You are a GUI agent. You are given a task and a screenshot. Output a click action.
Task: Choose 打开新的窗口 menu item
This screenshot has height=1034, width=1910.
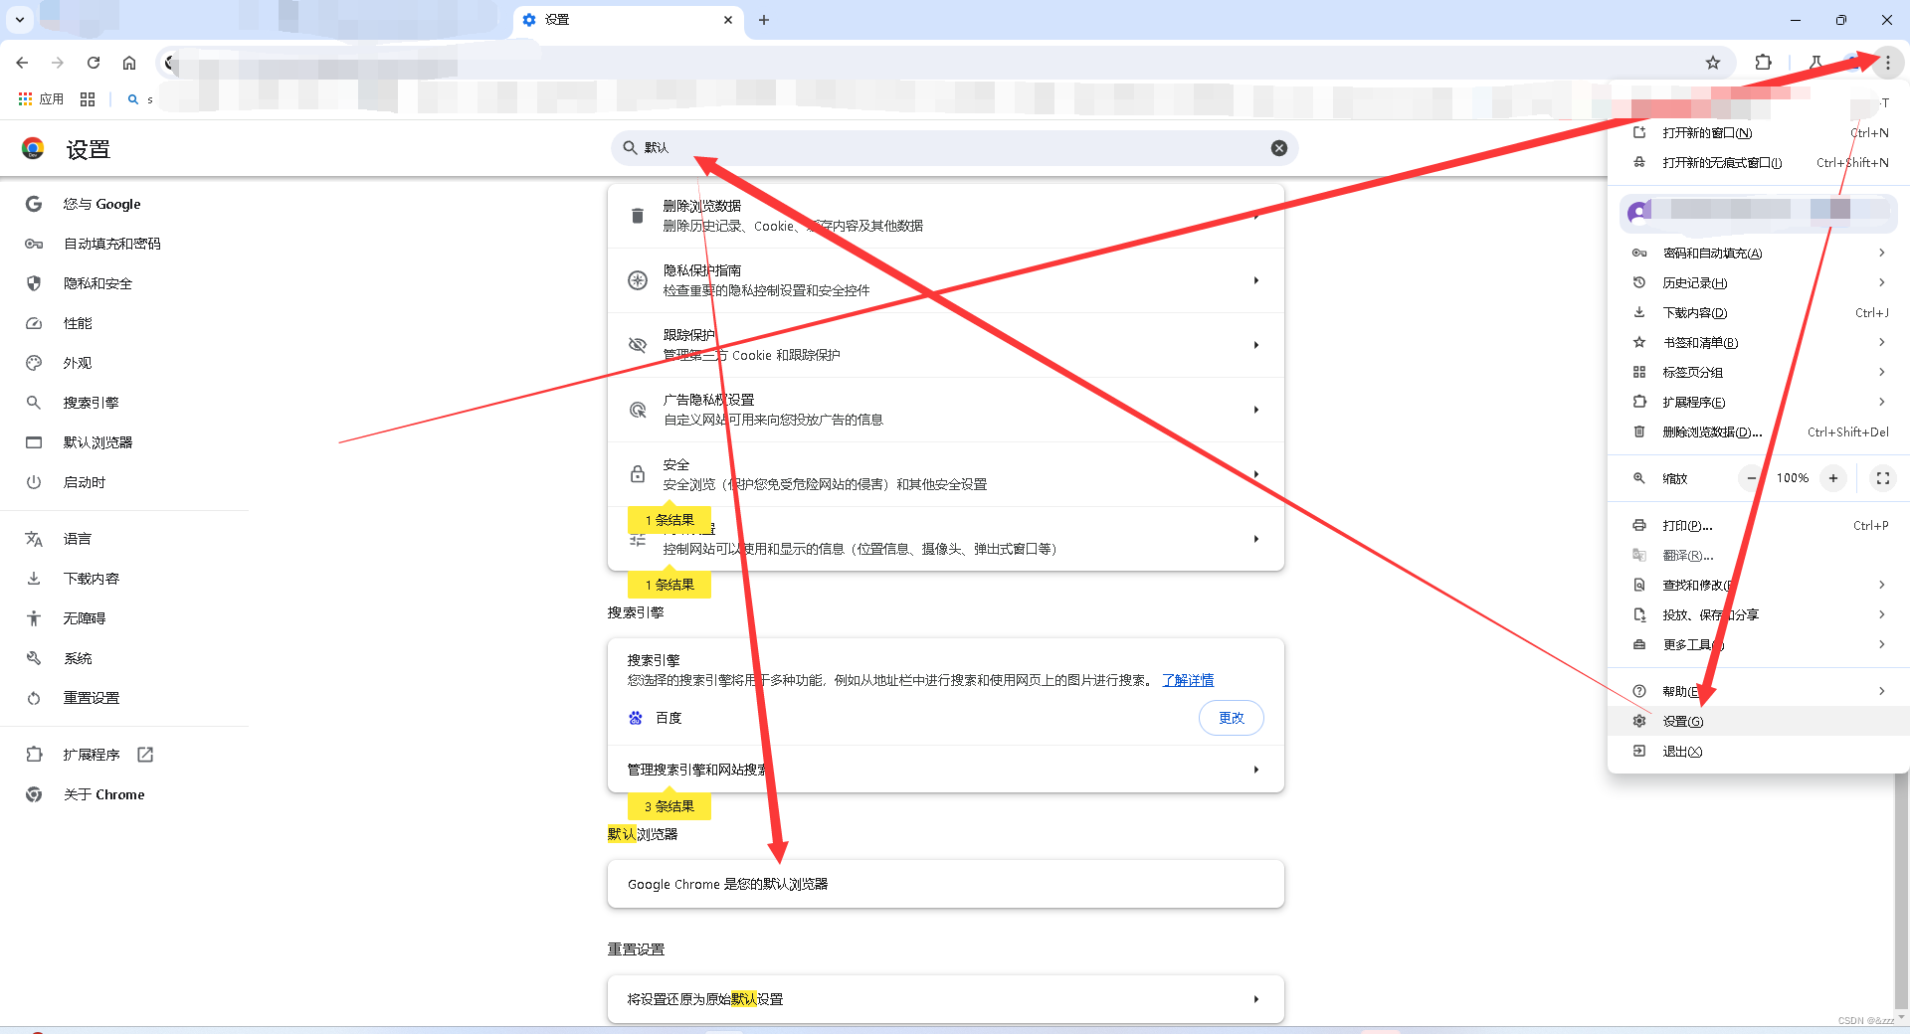tap(1758, 133)
